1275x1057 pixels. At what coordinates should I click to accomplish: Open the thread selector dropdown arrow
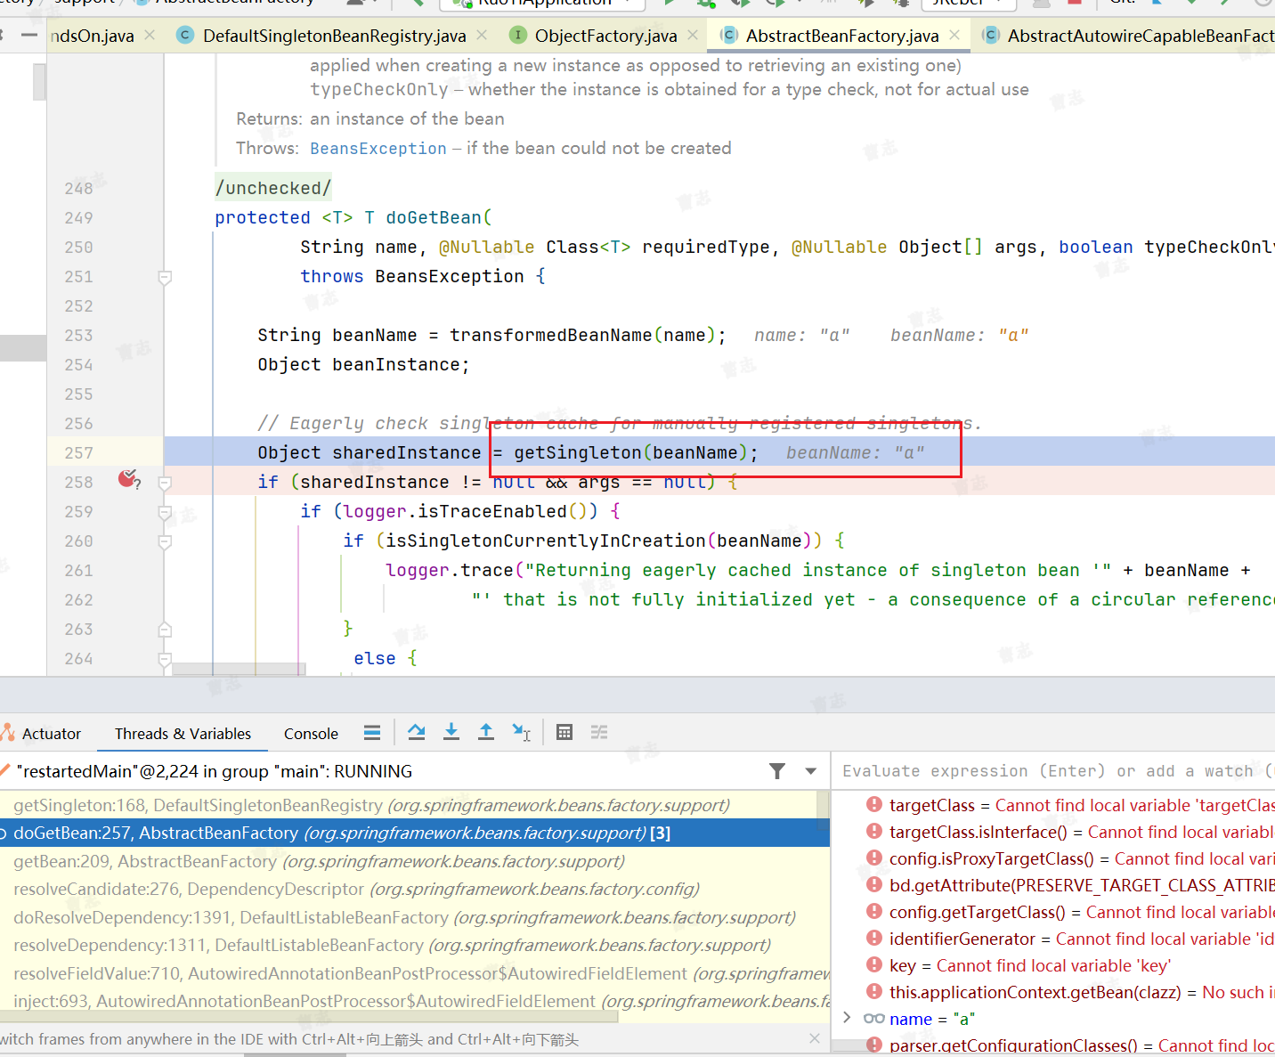(810, 771)
